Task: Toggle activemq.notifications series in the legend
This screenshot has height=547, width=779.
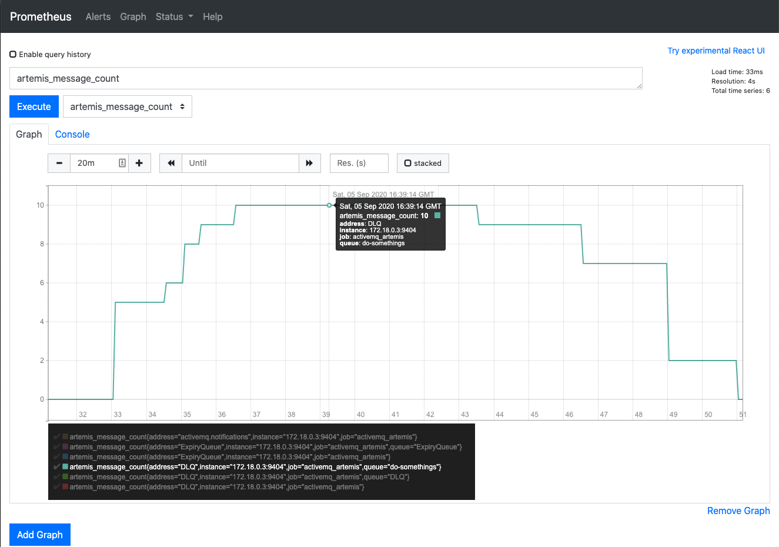Action: pyautogui.click(x=243, y=437)
